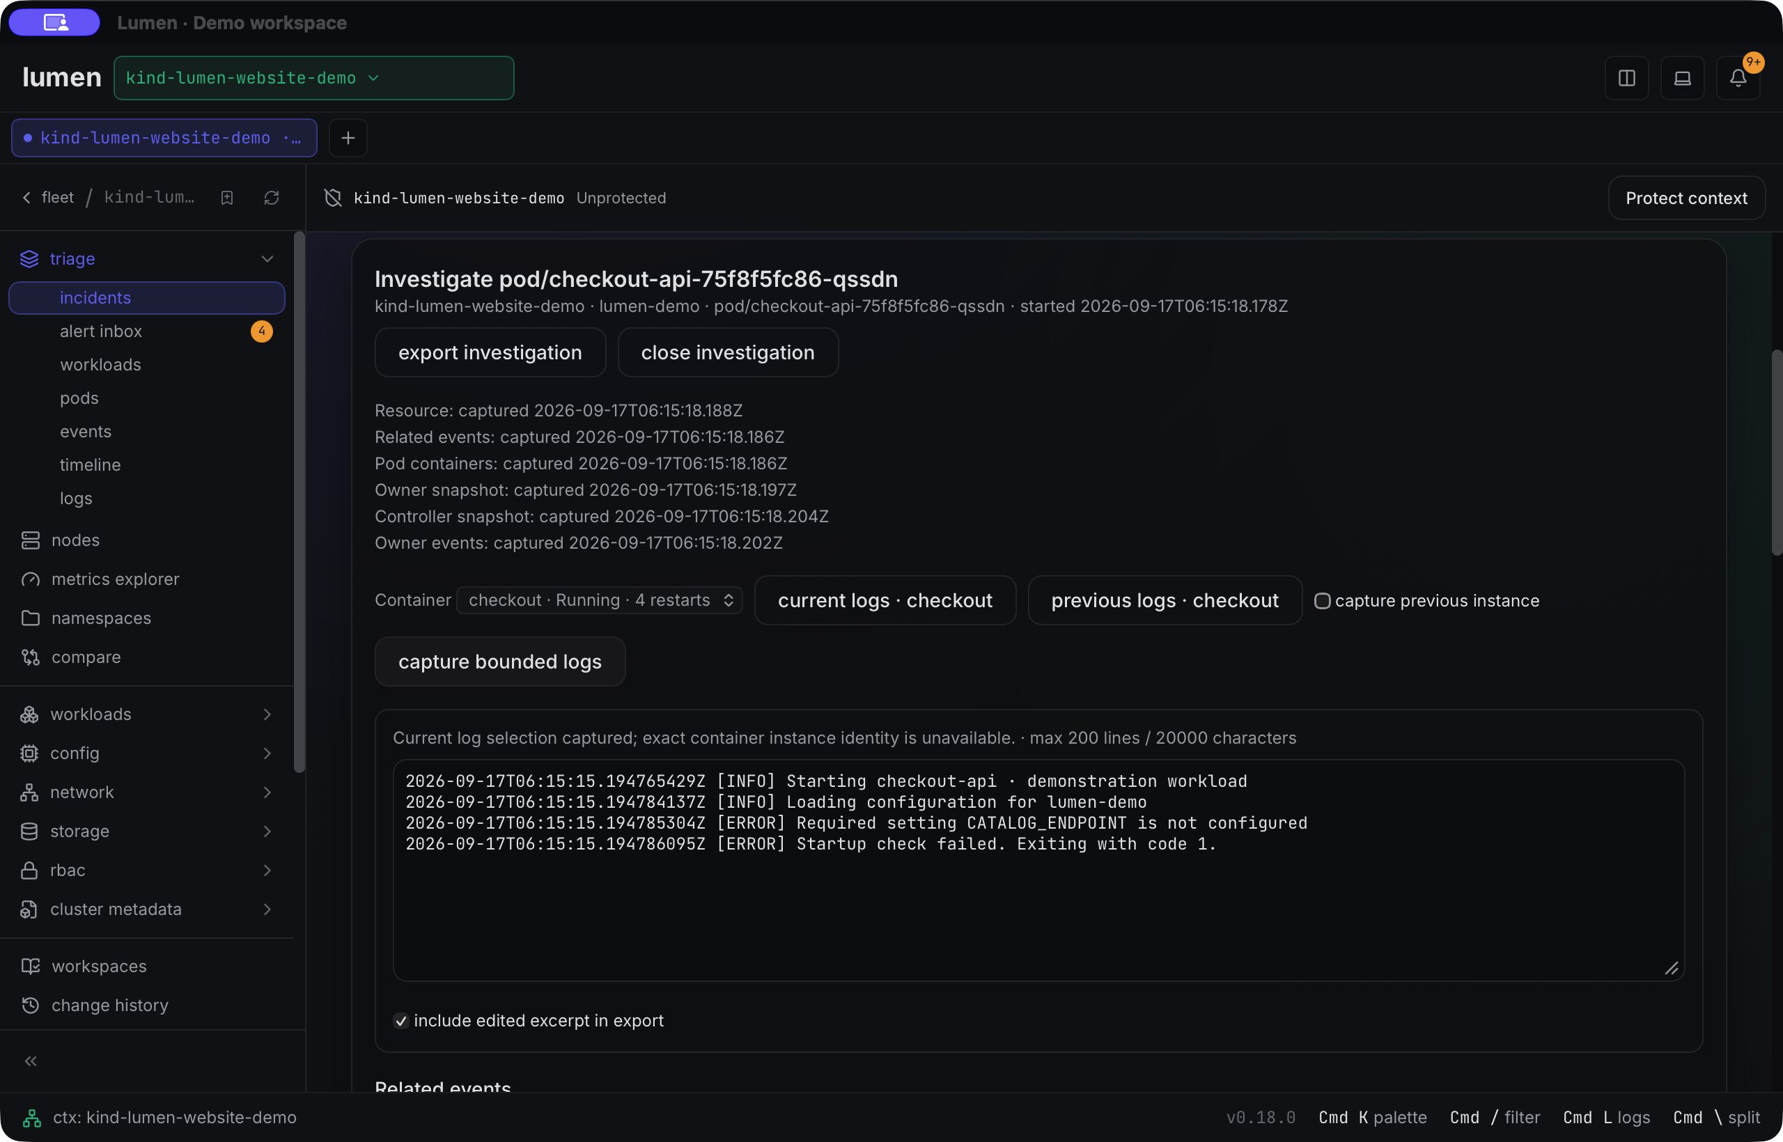Image resolution: width=1783 pixels, height=1142 pixels.
Task: Expand the rbac section chevron
Action: point(267,870)
